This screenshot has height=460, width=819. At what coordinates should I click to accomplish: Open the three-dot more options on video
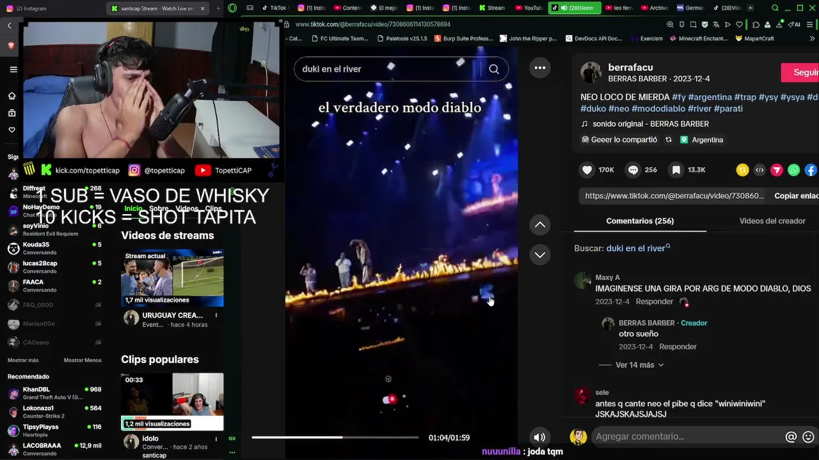tap(540, 68)
